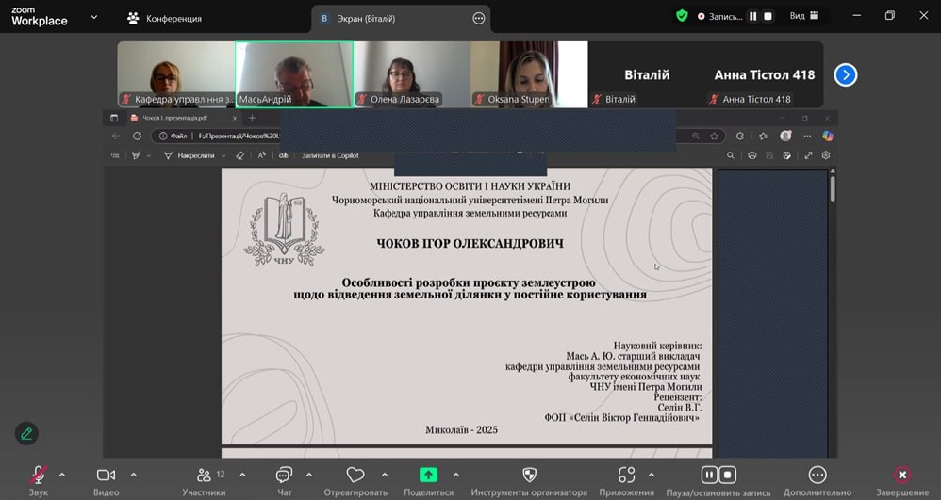Open Zoom Workplace dropdown chevron

(94, 17)
